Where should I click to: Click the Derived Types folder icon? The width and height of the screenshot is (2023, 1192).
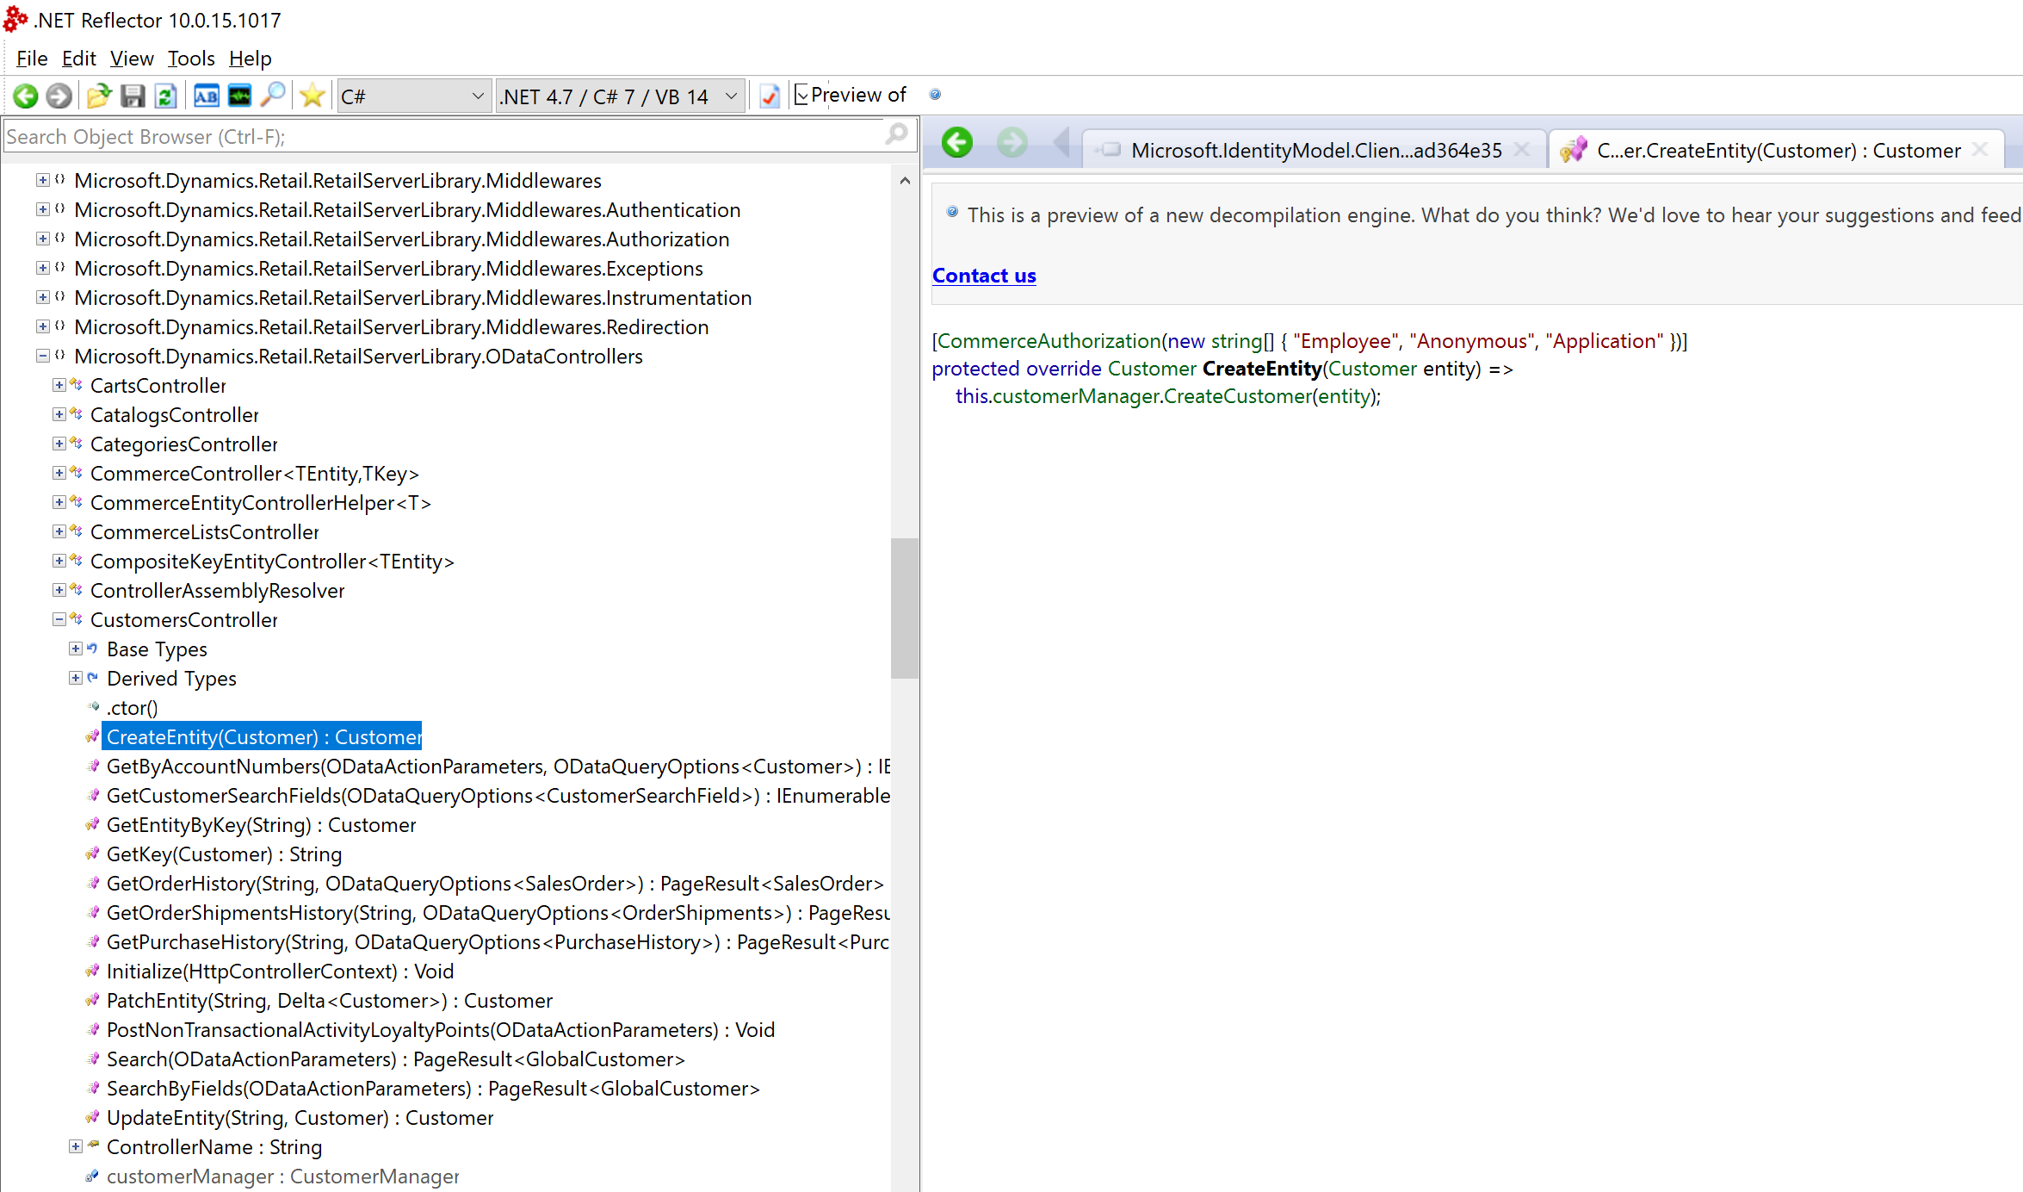pos(92,678)
